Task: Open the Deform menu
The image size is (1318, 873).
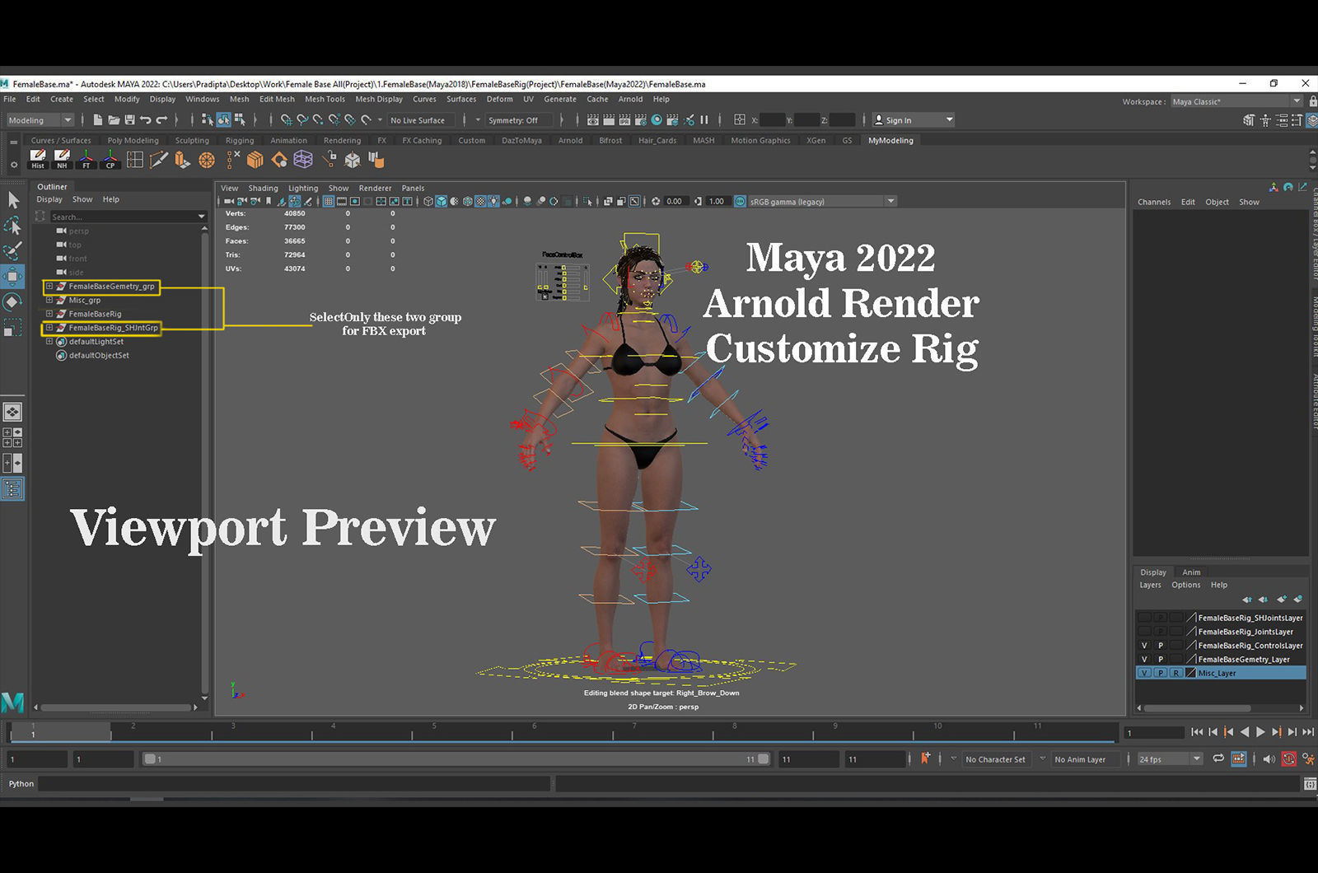Action: [x=499, y=99]
